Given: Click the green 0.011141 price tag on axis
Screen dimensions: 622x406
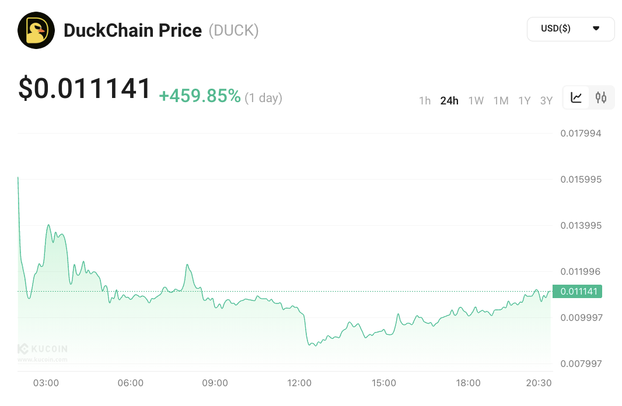Looking at the screenshot, I should coord(578,291).
